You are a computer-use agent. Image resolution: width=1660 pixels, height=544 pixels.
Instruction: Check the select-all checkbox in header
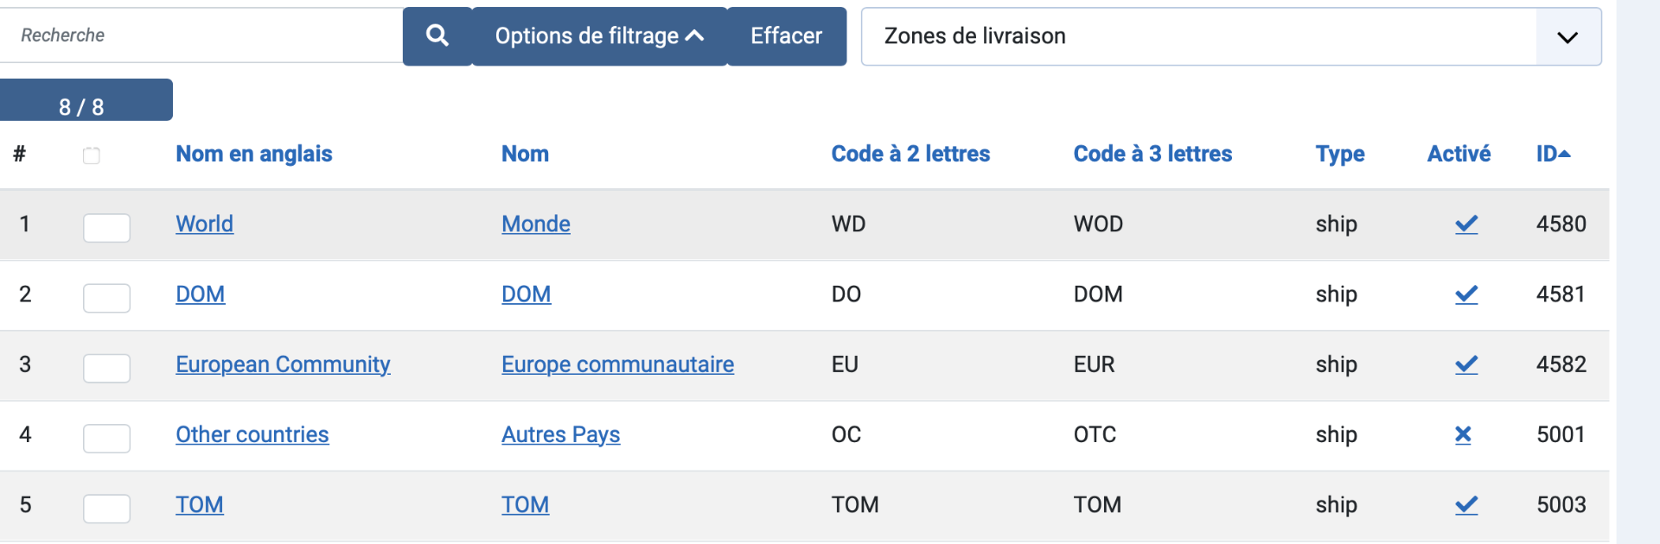[92, 155]
